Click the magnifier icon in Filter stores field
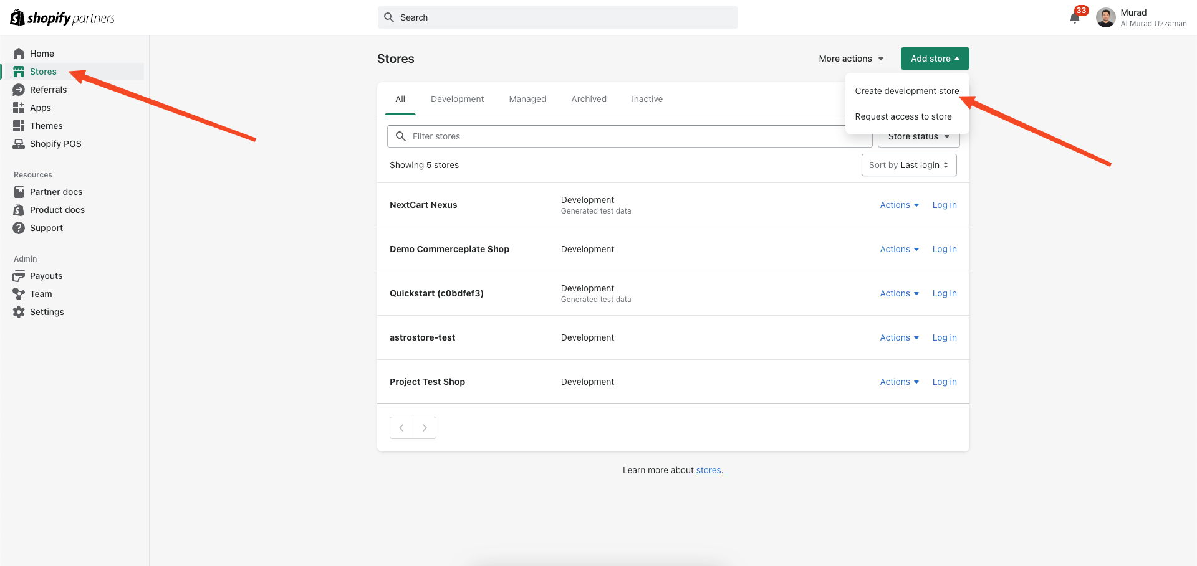This screenshot has width=1197, height=566. [x=401, y=136]
